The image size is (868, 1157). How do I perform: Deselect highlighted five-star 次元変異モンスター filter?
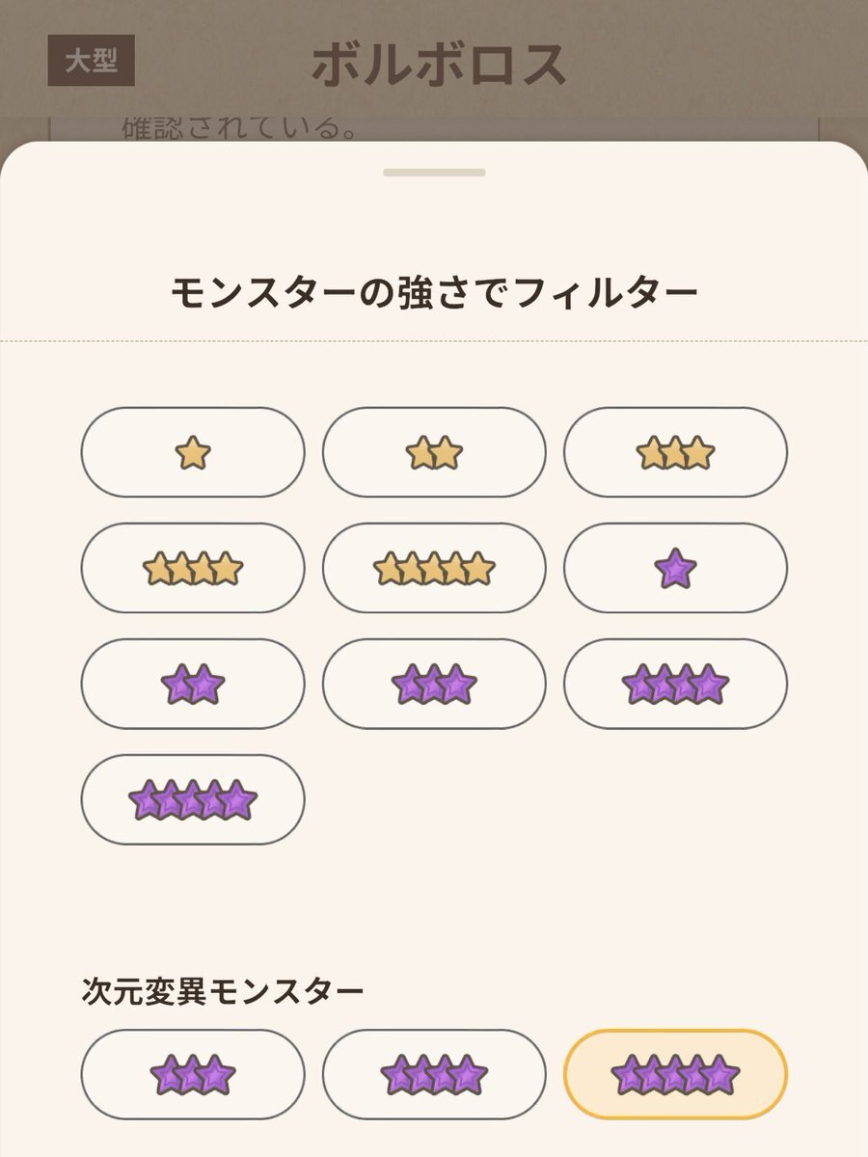point(675,1074)
